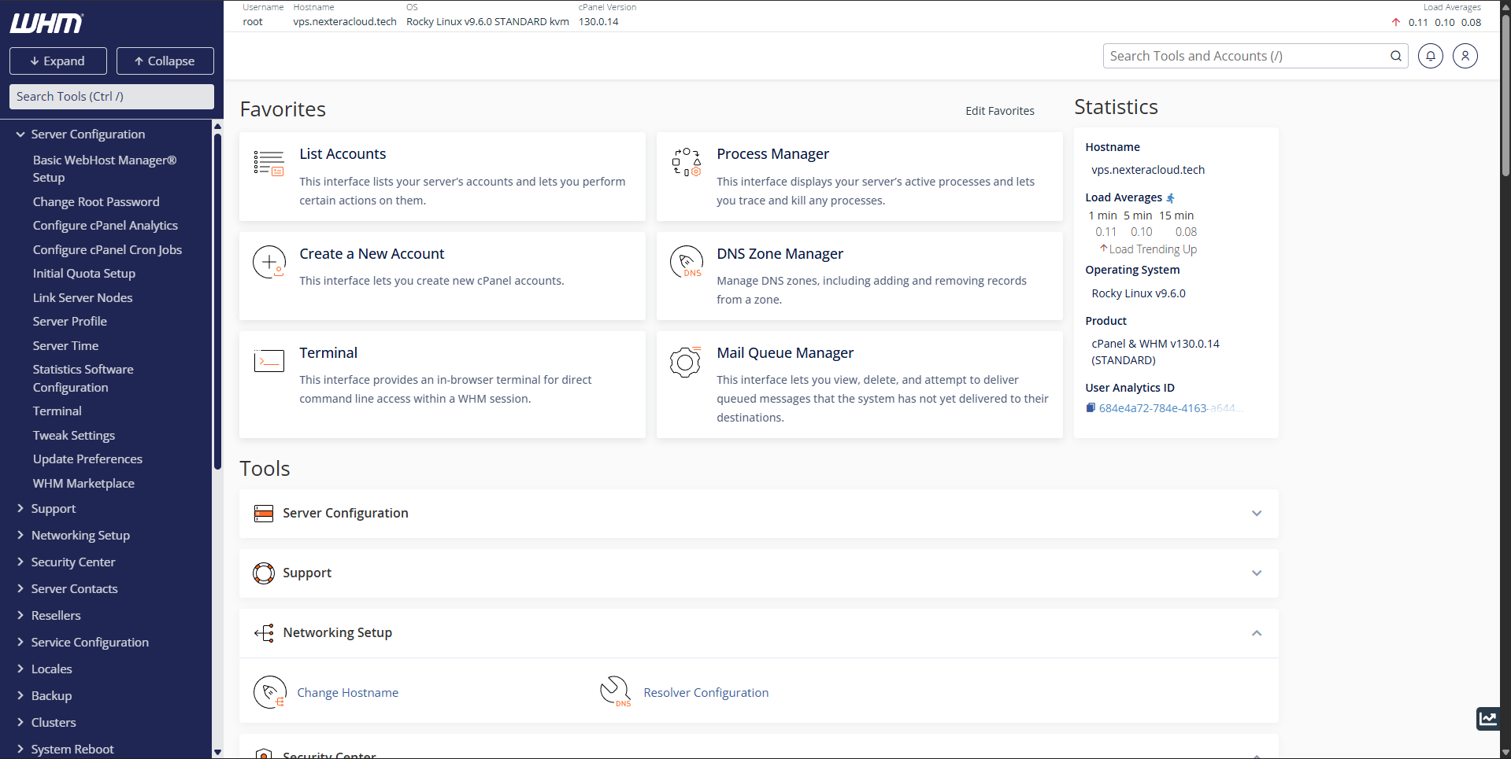The image size is (1511, 759).
Task: Select the Mail Queue Manager icon
Action: [686, 362]
